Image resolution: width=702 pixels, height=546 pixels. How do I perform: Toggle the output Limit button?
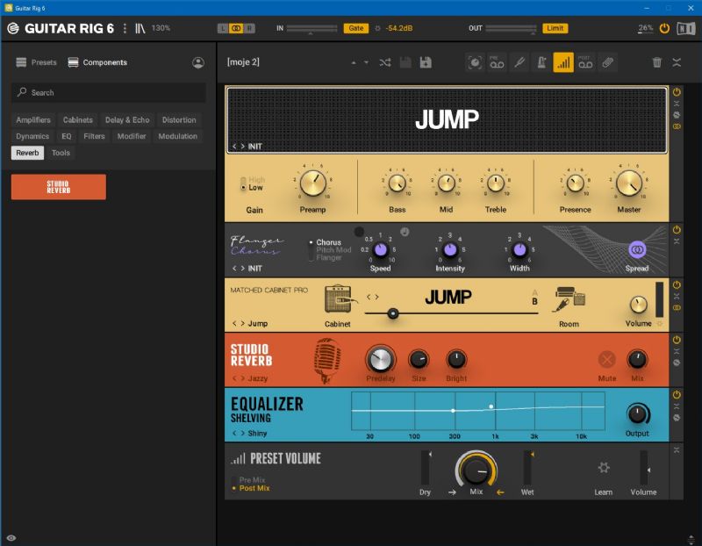click(x=555, y=28)
